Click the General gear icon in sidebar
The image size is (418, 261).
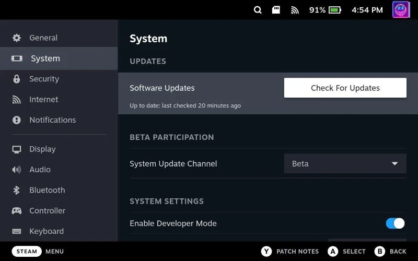pos(17,38)
